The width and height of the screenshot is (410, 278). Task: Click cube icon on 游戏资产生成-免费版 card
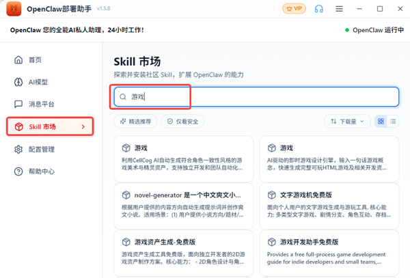126,242
